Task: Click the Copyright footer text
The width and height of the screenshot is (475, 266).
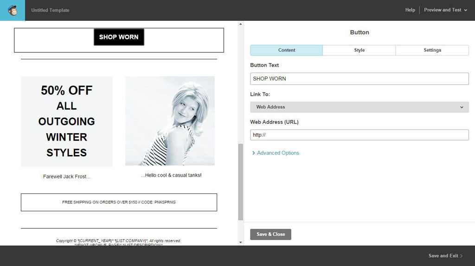Action: [118, 241]
